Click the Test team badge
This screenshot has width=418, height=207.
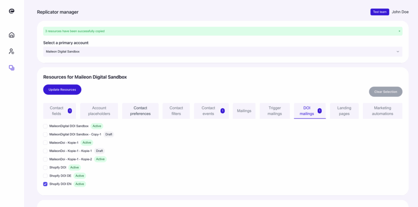380,12
